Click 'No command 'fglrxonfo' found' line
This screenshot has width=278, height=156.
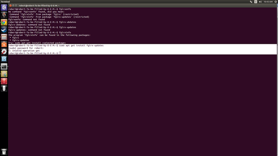point(36,12)
